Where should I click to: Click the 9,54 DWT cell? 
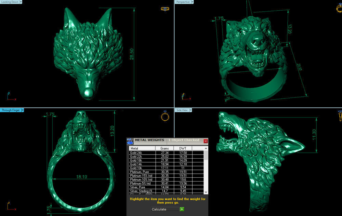pos(183,187)
